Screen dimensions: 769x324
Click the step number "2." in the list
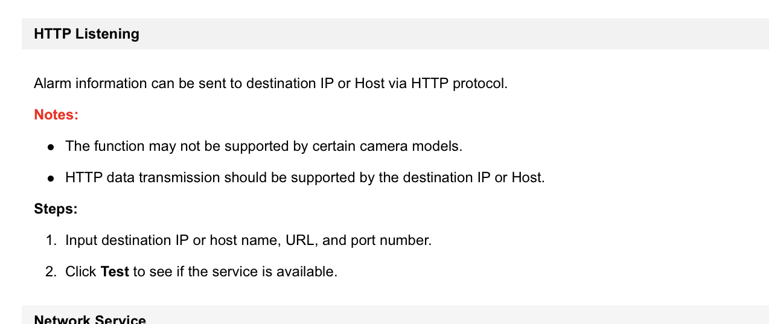pos(51,272)
